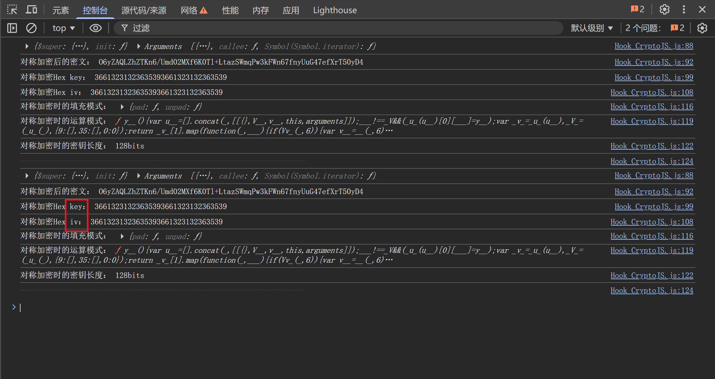Switch to the 应用 tab

coord(291,10)
